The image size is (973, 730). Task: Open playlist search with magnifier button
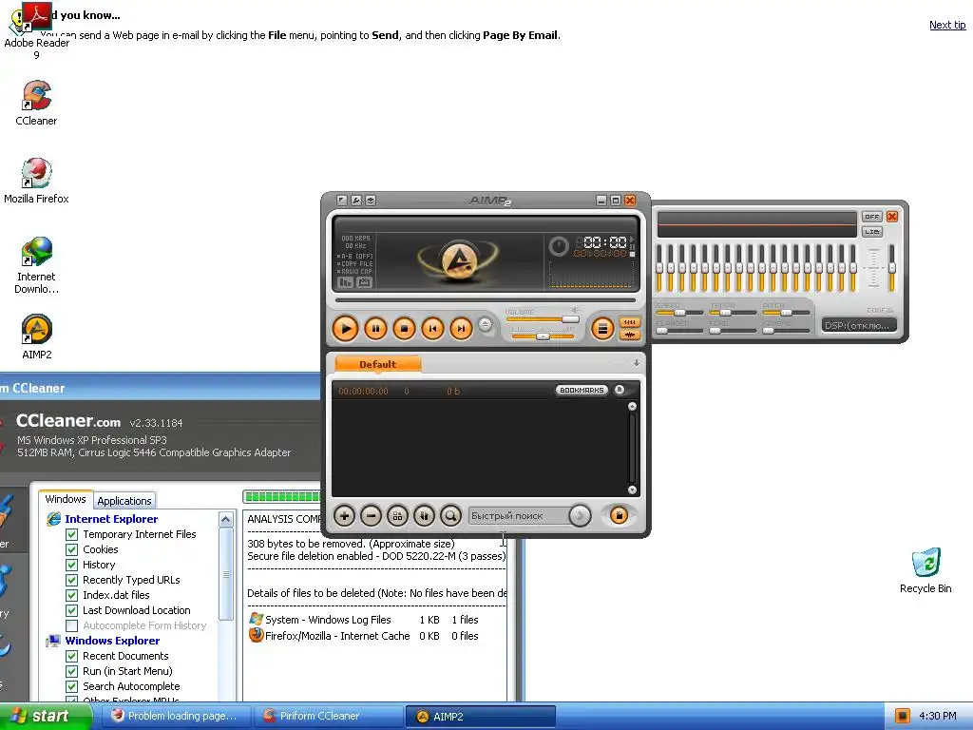click(x=451, y=515)
